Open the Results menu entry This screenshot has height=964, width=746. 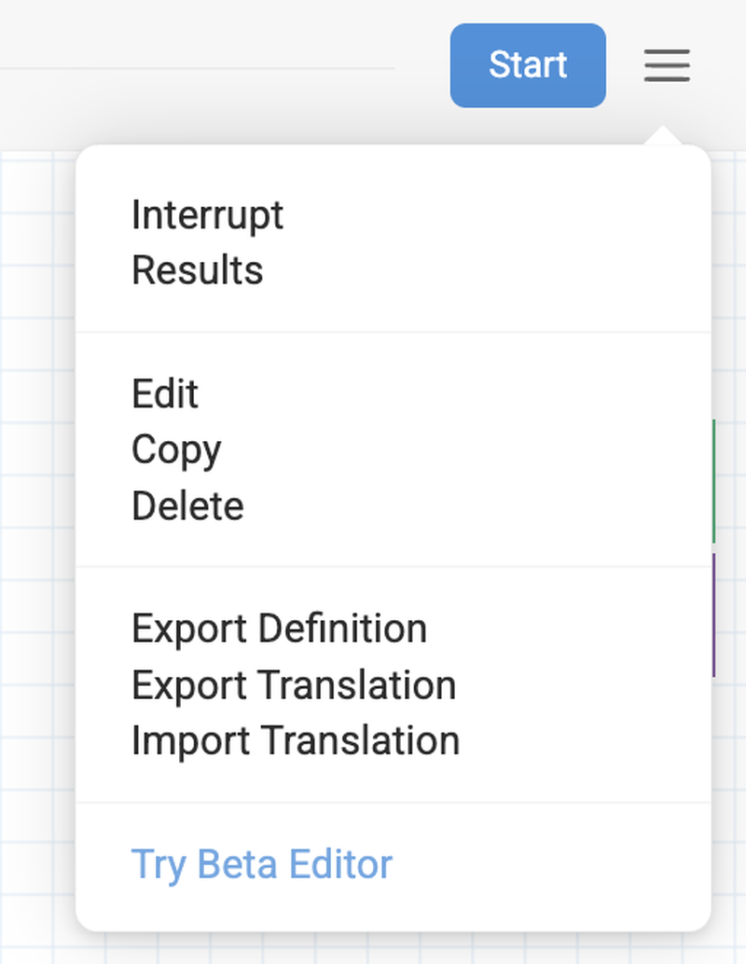tap(197, 271)
